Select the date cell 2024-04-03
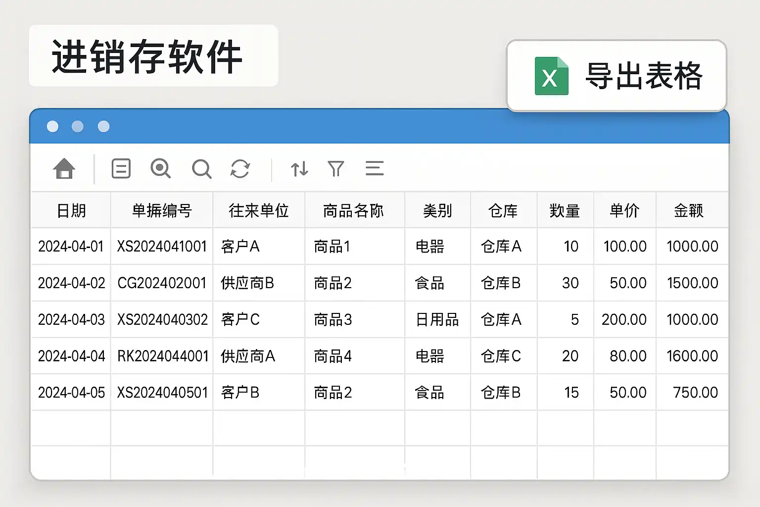760x507 pixels. [x=71, y=319]
